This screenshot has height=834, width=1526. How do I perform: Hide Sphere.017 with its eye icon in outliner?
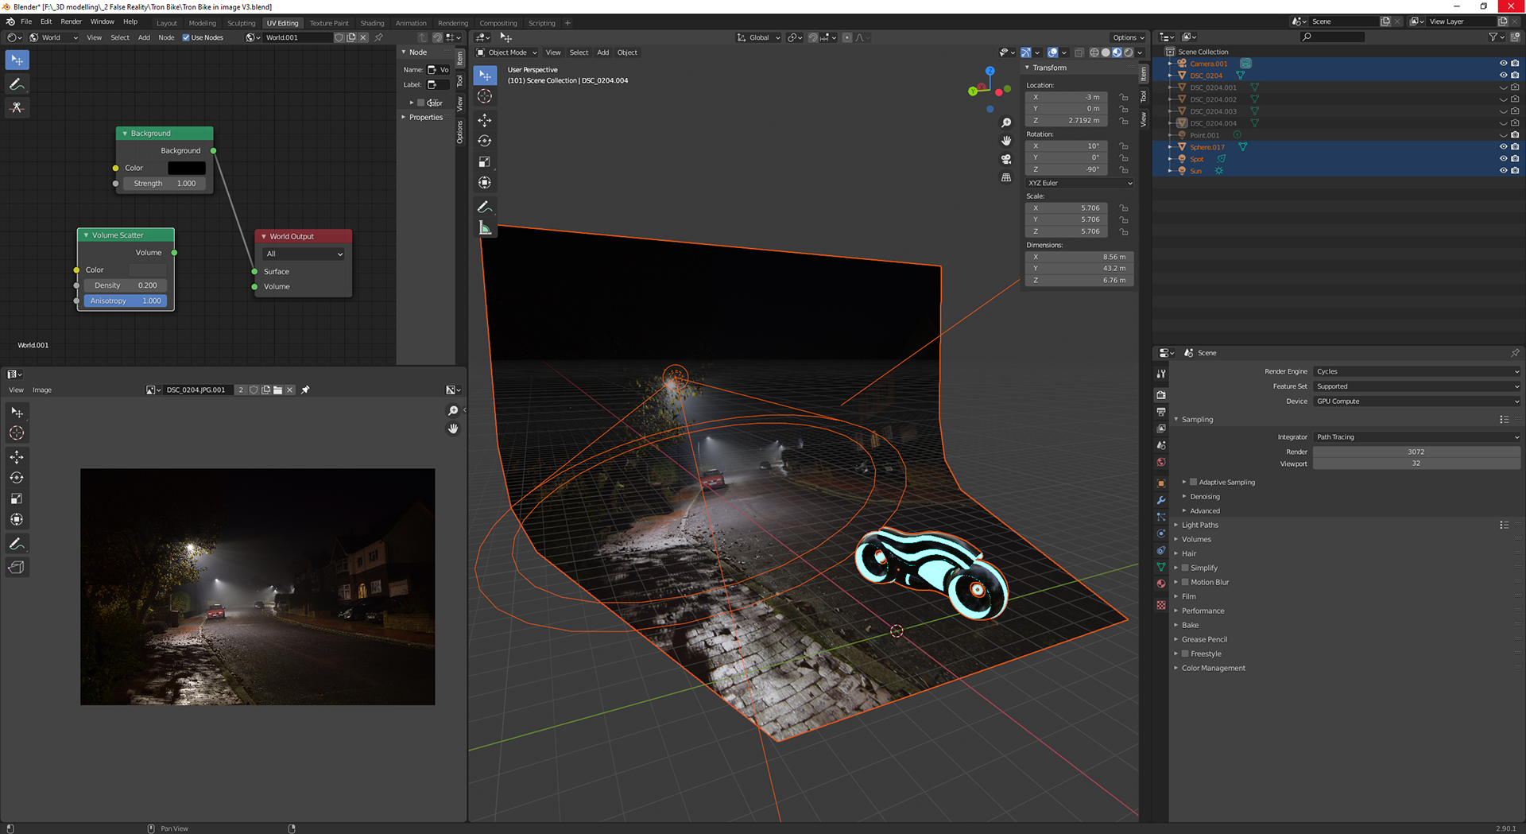1503,147
